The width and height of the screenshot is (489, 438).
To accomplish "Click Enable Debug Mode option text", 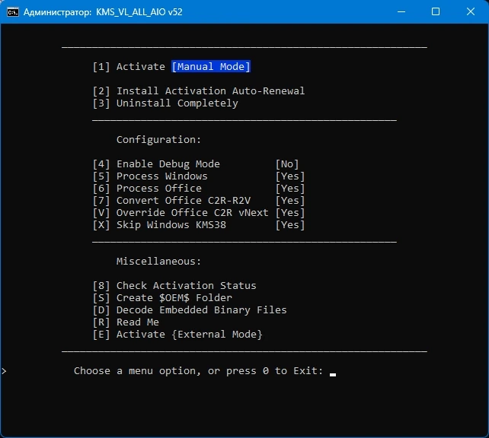I will point(168,164).
